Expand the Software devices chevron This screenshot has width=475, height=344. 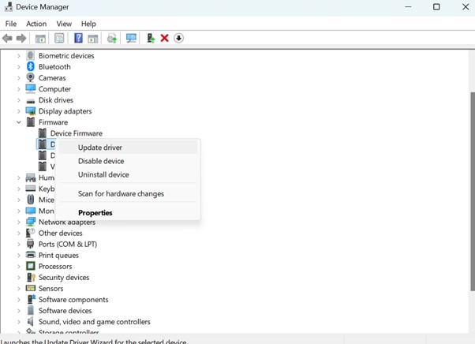coord(18,311)
